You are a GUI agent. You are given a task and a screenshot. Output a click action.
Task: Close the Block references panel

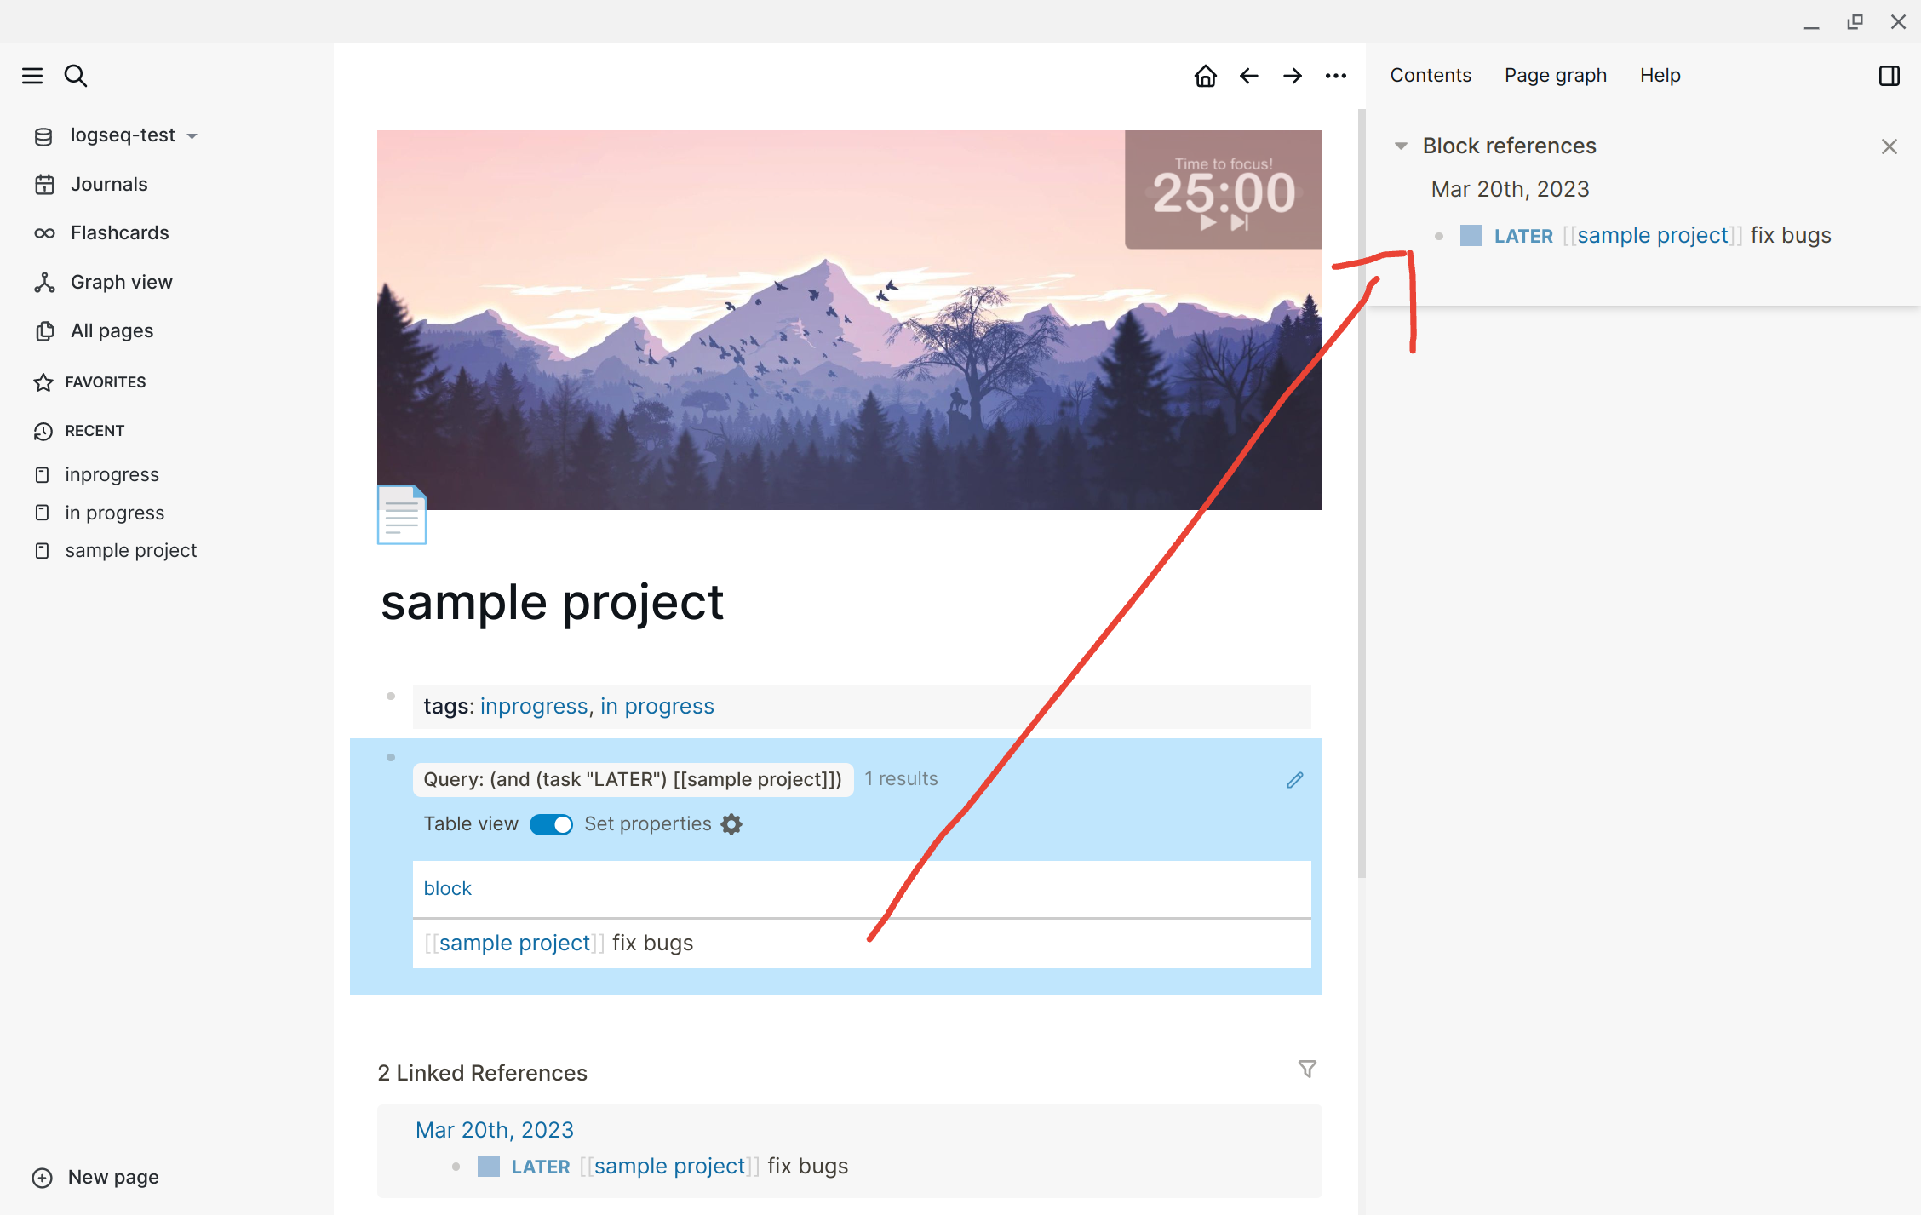pos(1889,146)
